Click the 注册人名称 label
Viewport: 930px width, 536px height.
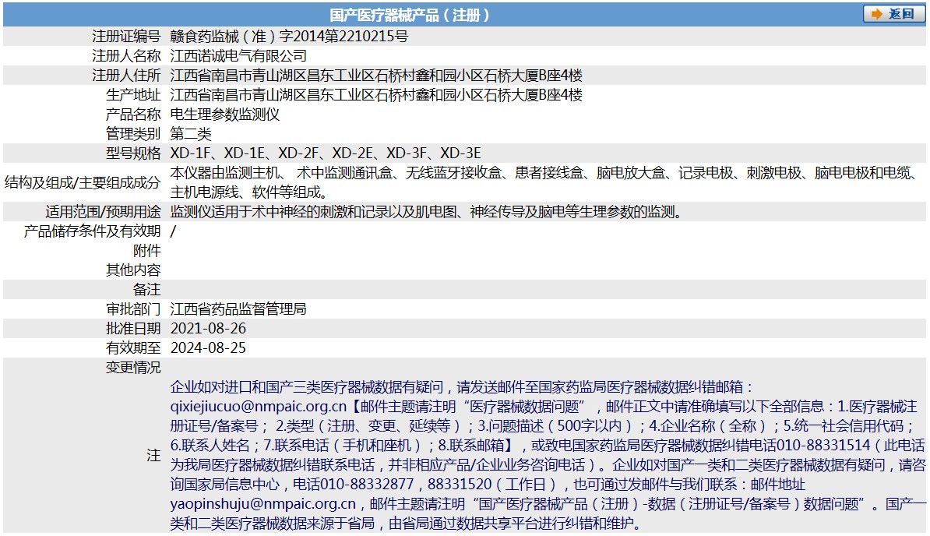(126, 56)
